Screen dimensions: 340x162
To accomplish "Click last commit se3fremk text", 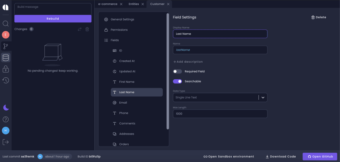I will [x=19, y=157].
